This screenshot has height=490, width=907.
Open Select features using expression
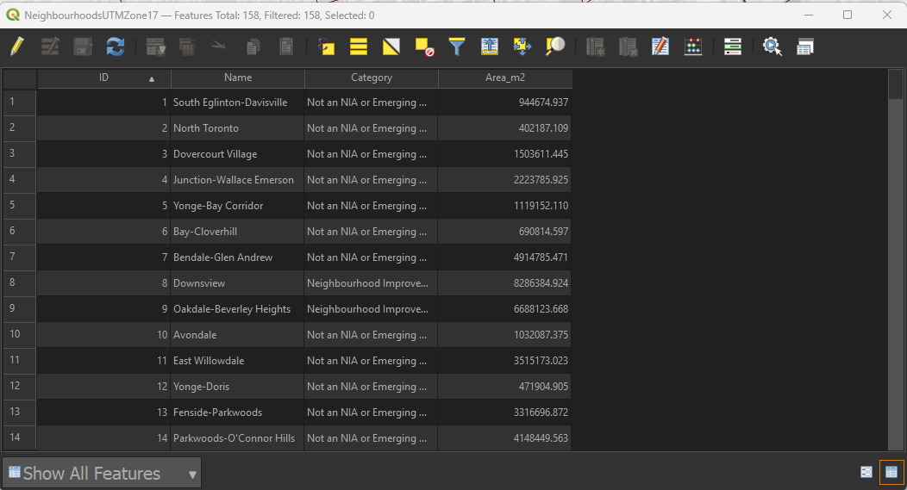click(326, 47)
